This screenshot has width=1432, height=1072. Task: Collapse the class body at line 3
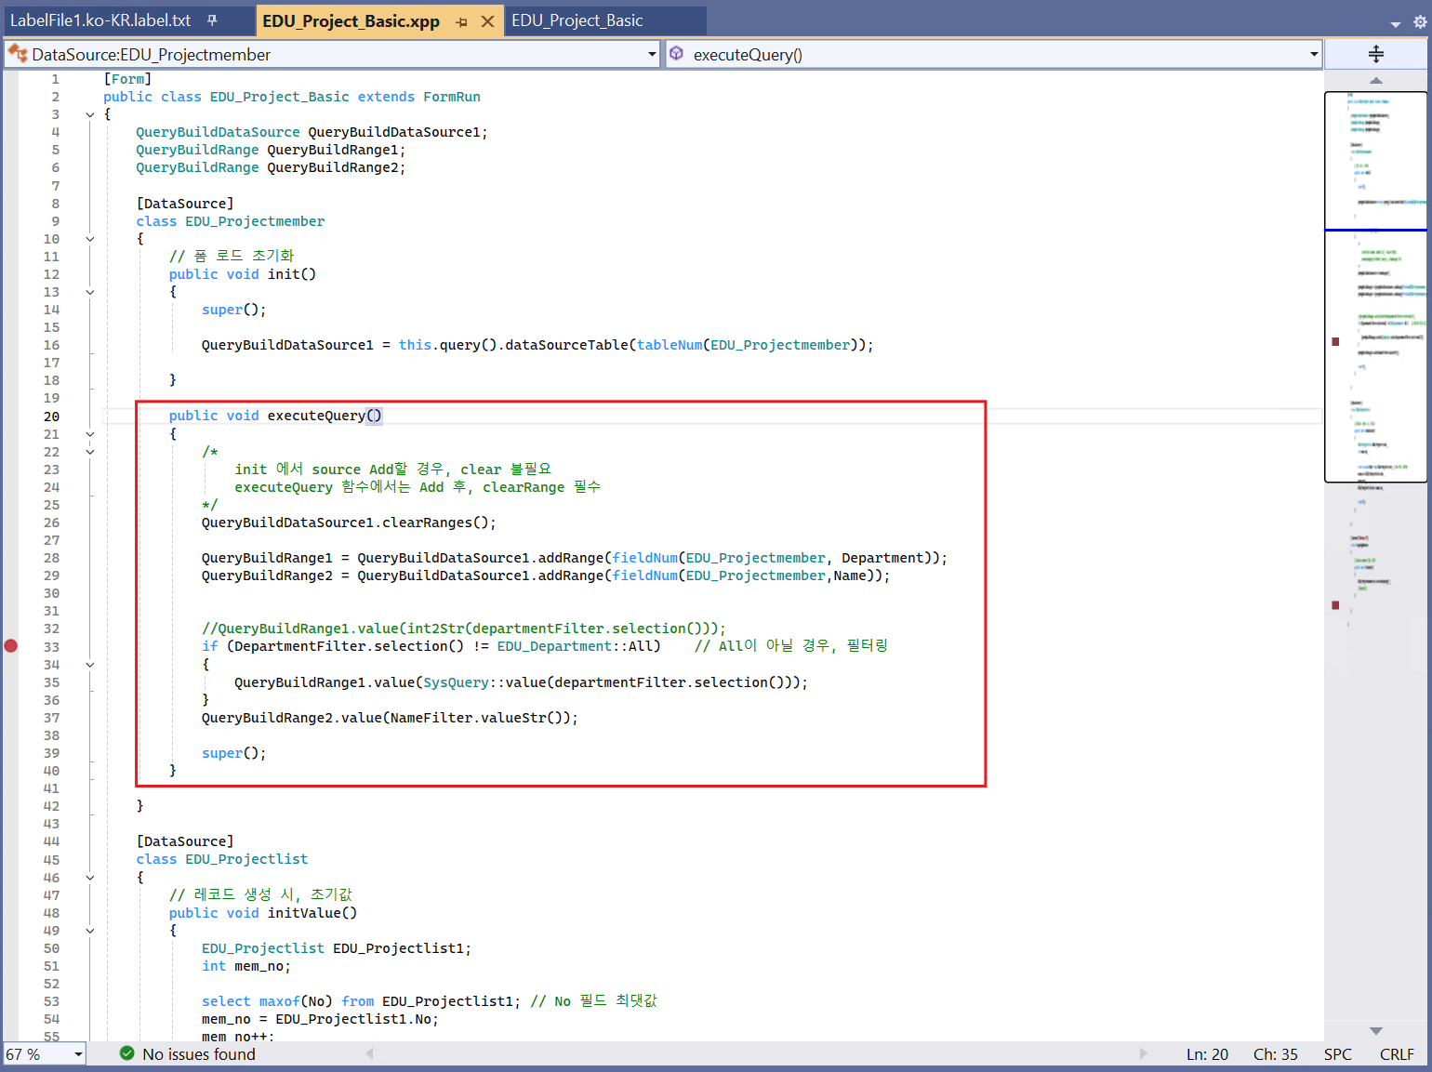point(90,115)
